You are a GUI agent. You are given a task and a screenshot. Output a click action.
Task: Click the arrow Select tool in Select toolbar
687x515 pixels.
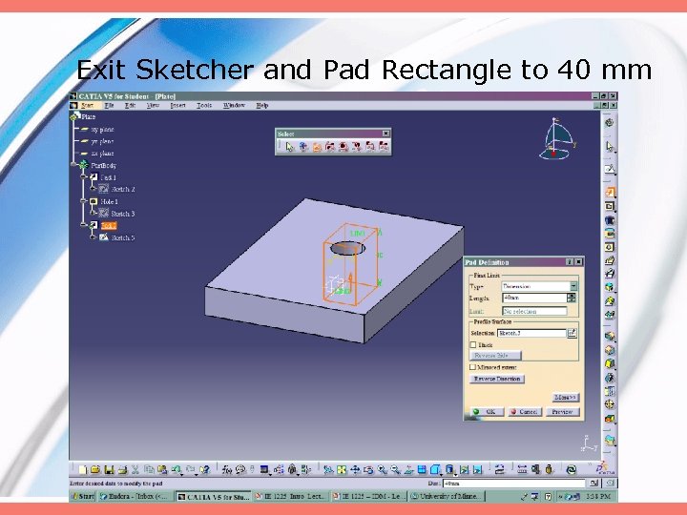(290, 147)
